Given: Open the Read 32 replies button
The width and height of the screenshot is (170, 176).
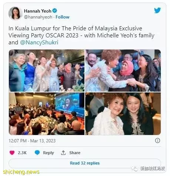Looking at the screenshot, I should pyautogui.click(x=85, y=163).
